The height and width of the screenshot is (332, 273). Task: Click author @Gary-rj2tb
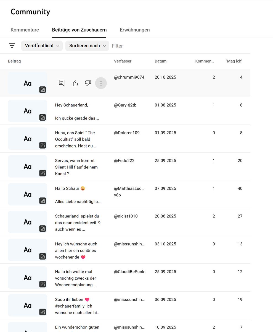pos(125,105)
